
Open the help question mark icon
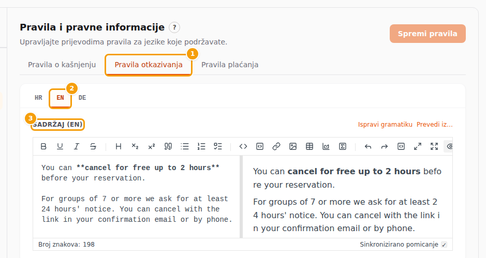click(174, 27)
